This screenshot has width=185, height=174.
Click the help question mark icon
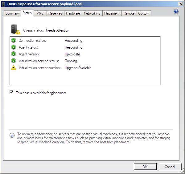point(176,12)
